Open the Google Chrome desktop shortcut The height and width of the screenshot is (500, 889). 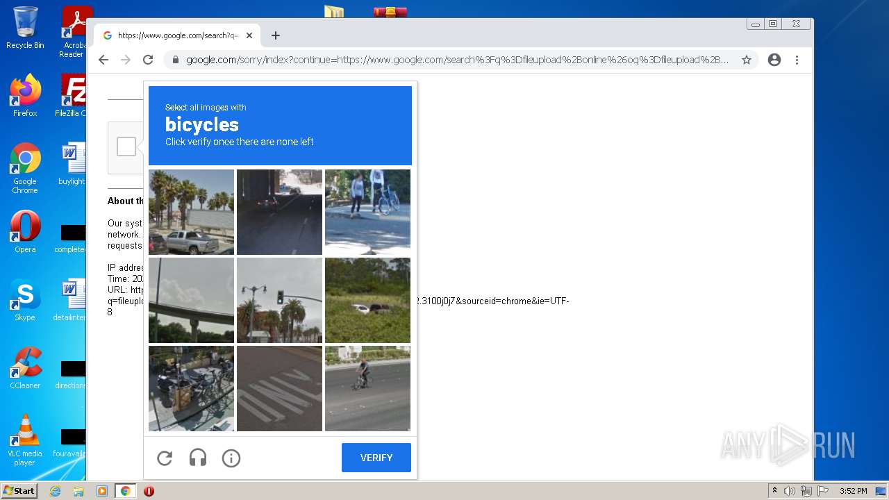tap(25, 168)
